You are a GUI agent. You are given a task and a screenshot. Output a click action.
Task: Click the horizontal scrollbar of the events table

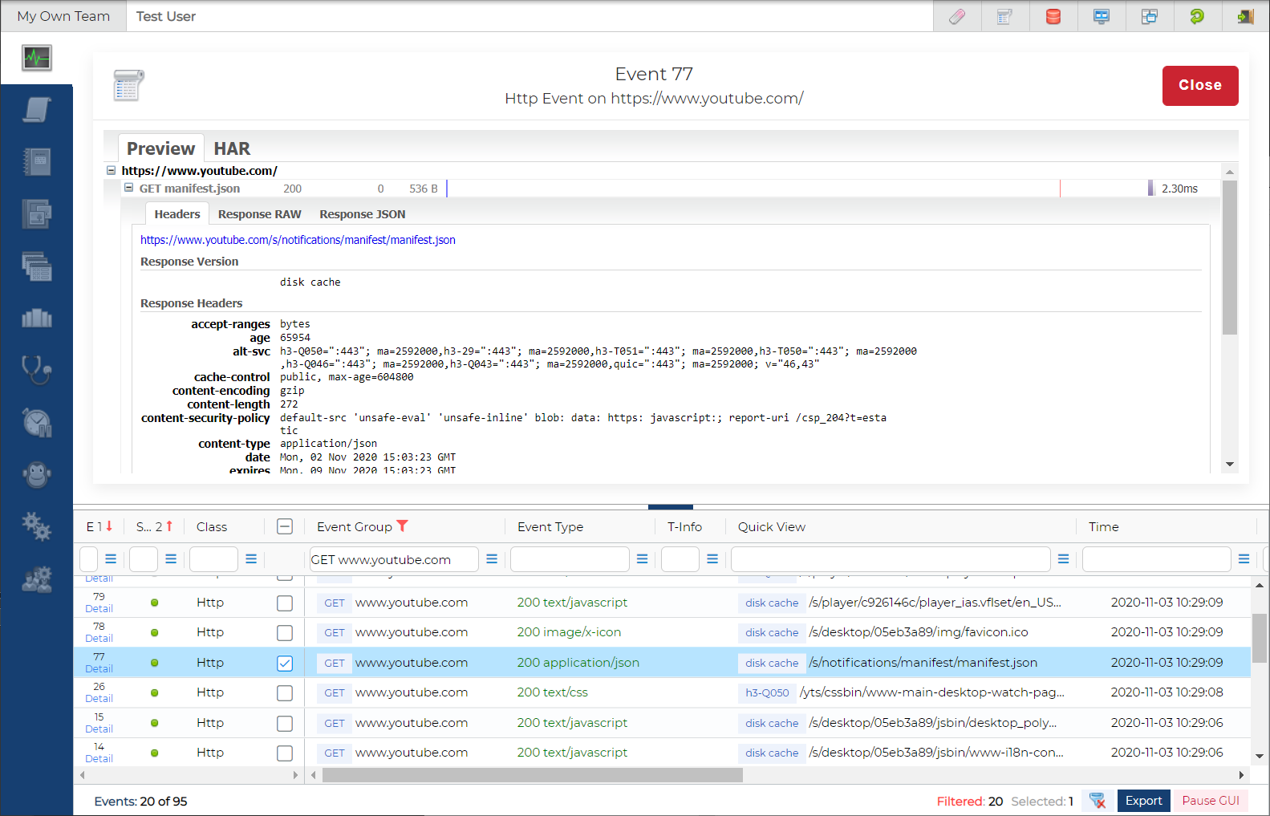click(533, 775)
